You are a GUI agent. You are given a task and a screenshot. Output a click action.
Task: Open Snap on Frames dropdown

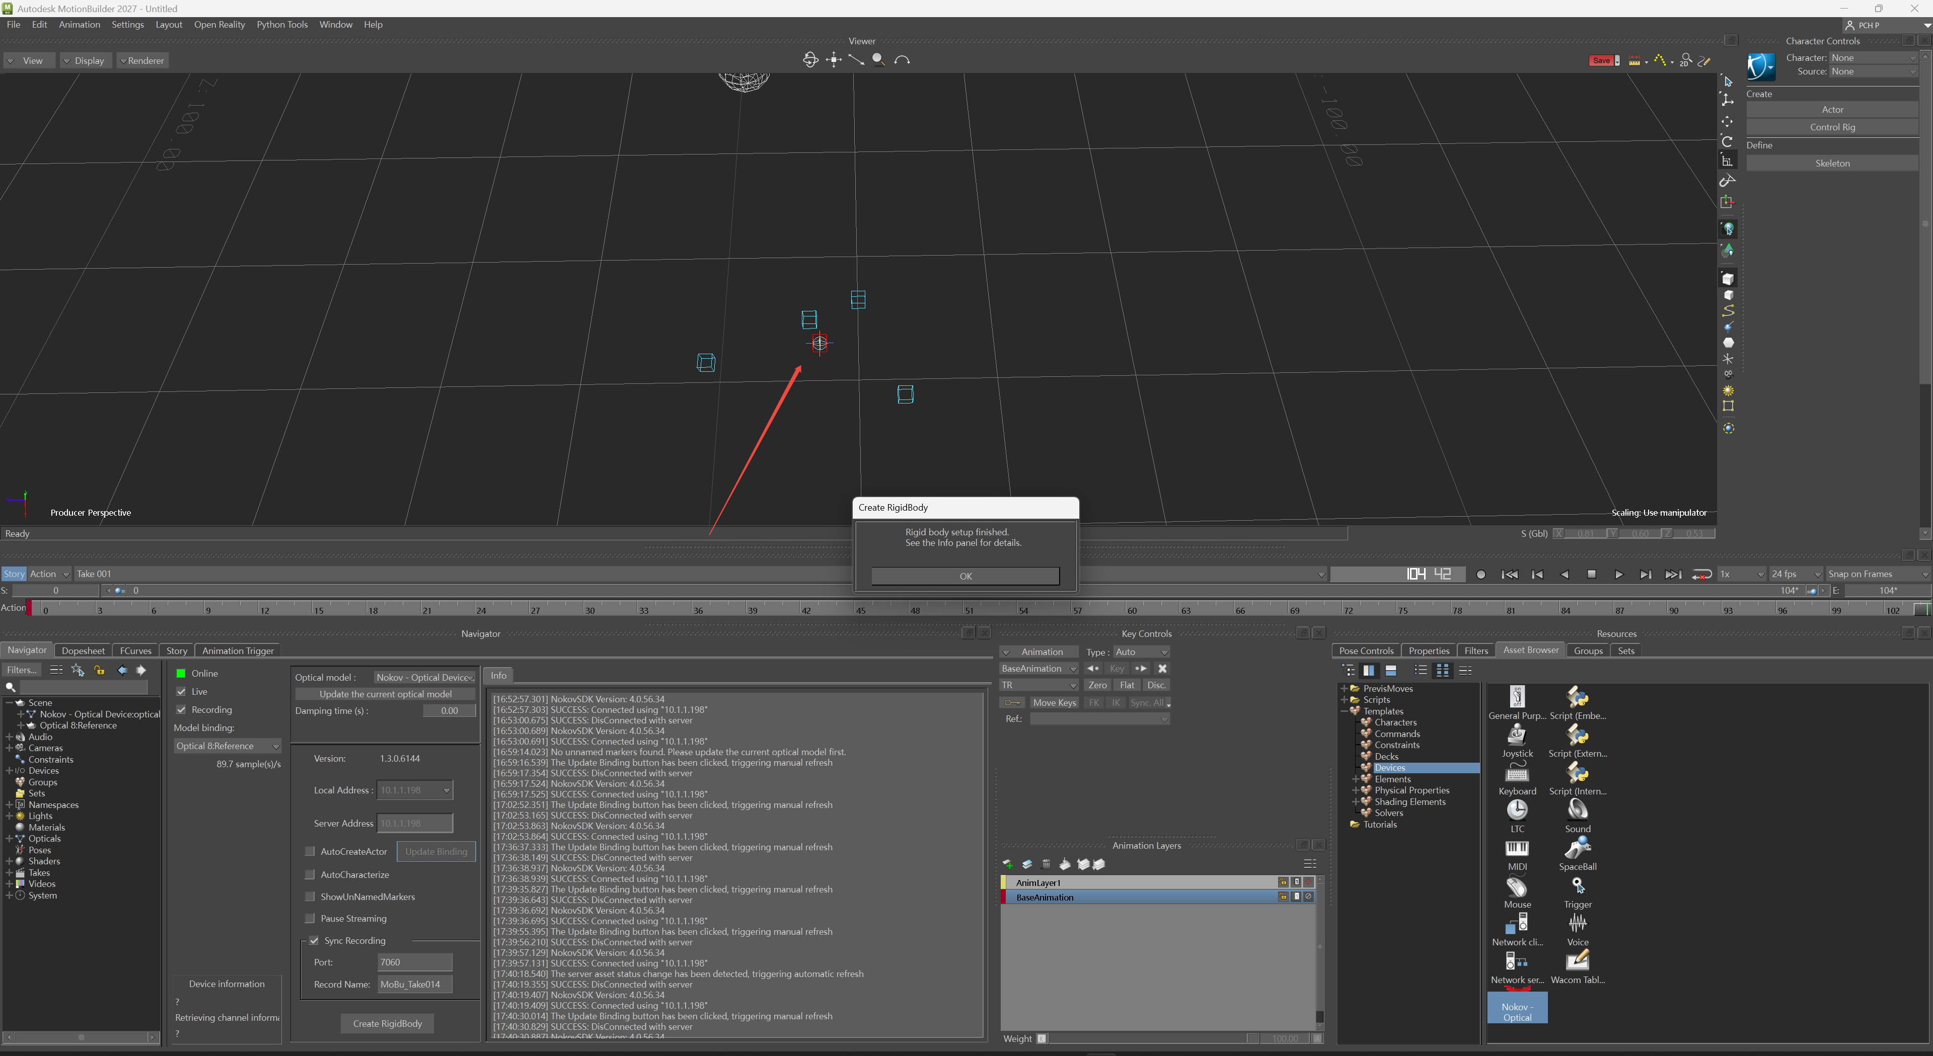pyautogui.click(x=1878, y=574)
